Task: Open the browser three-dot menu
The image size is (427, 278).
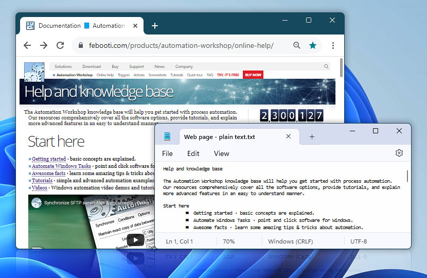Action: click(333, 45)
